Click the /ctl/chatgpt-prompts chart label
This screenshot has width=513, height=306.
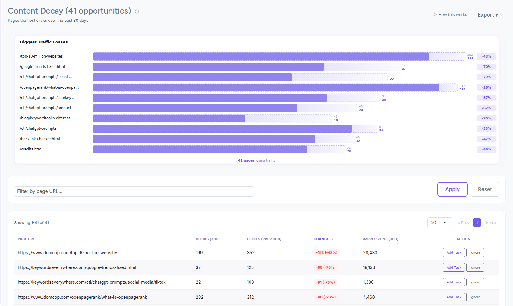pyautogui.click(x=38, y=128)
